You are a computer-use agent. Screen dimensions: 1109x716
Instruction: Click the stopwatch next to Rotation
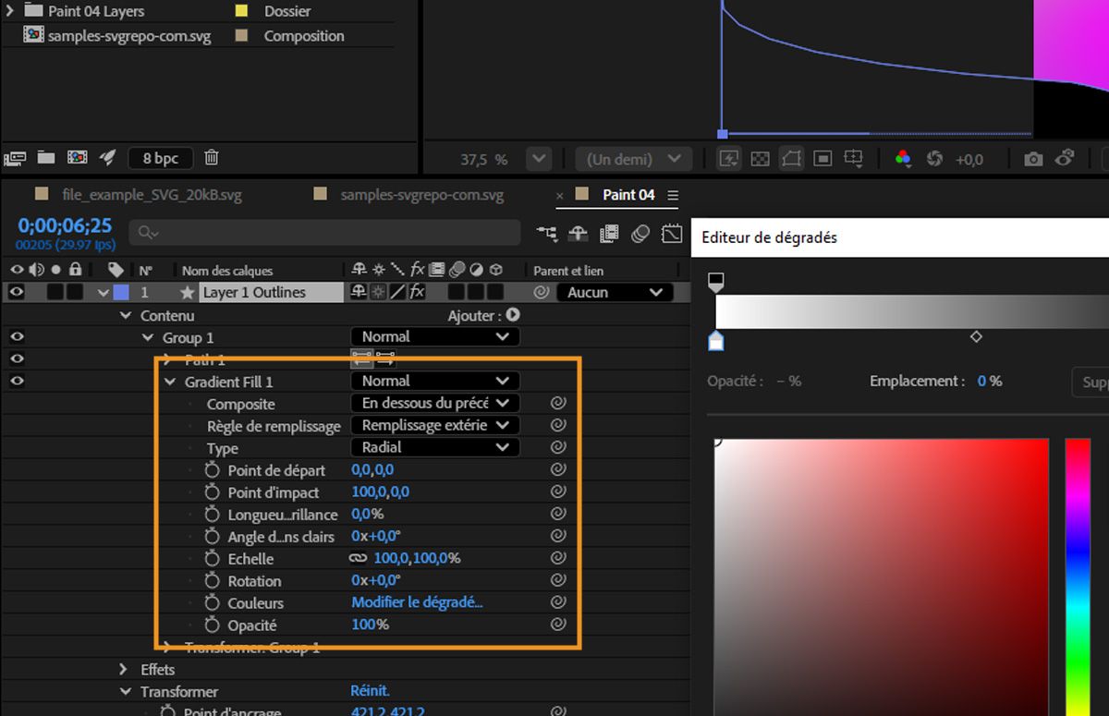pyautogui.click(x=212, y=580)
